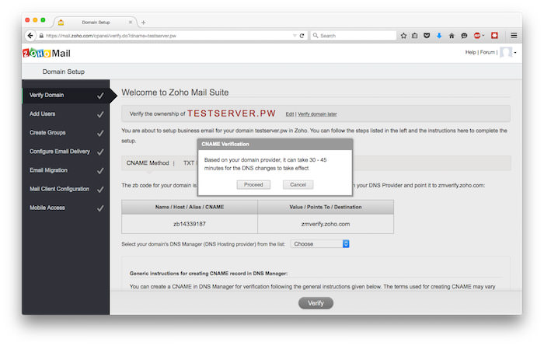Go to browser home icon
The image size is (544, 346).
click(x=452, y=36)
